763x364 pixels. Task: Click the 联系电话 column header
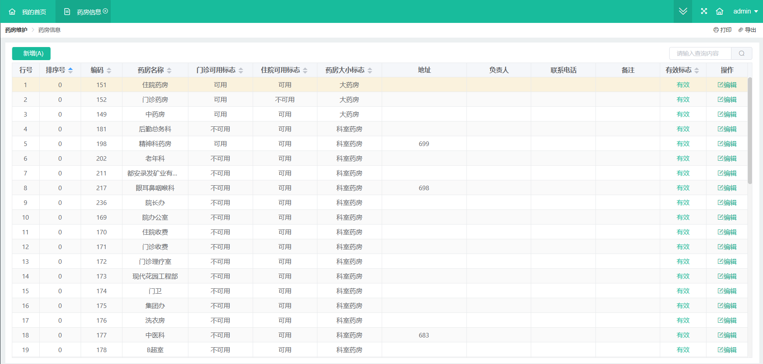(563, 70)
